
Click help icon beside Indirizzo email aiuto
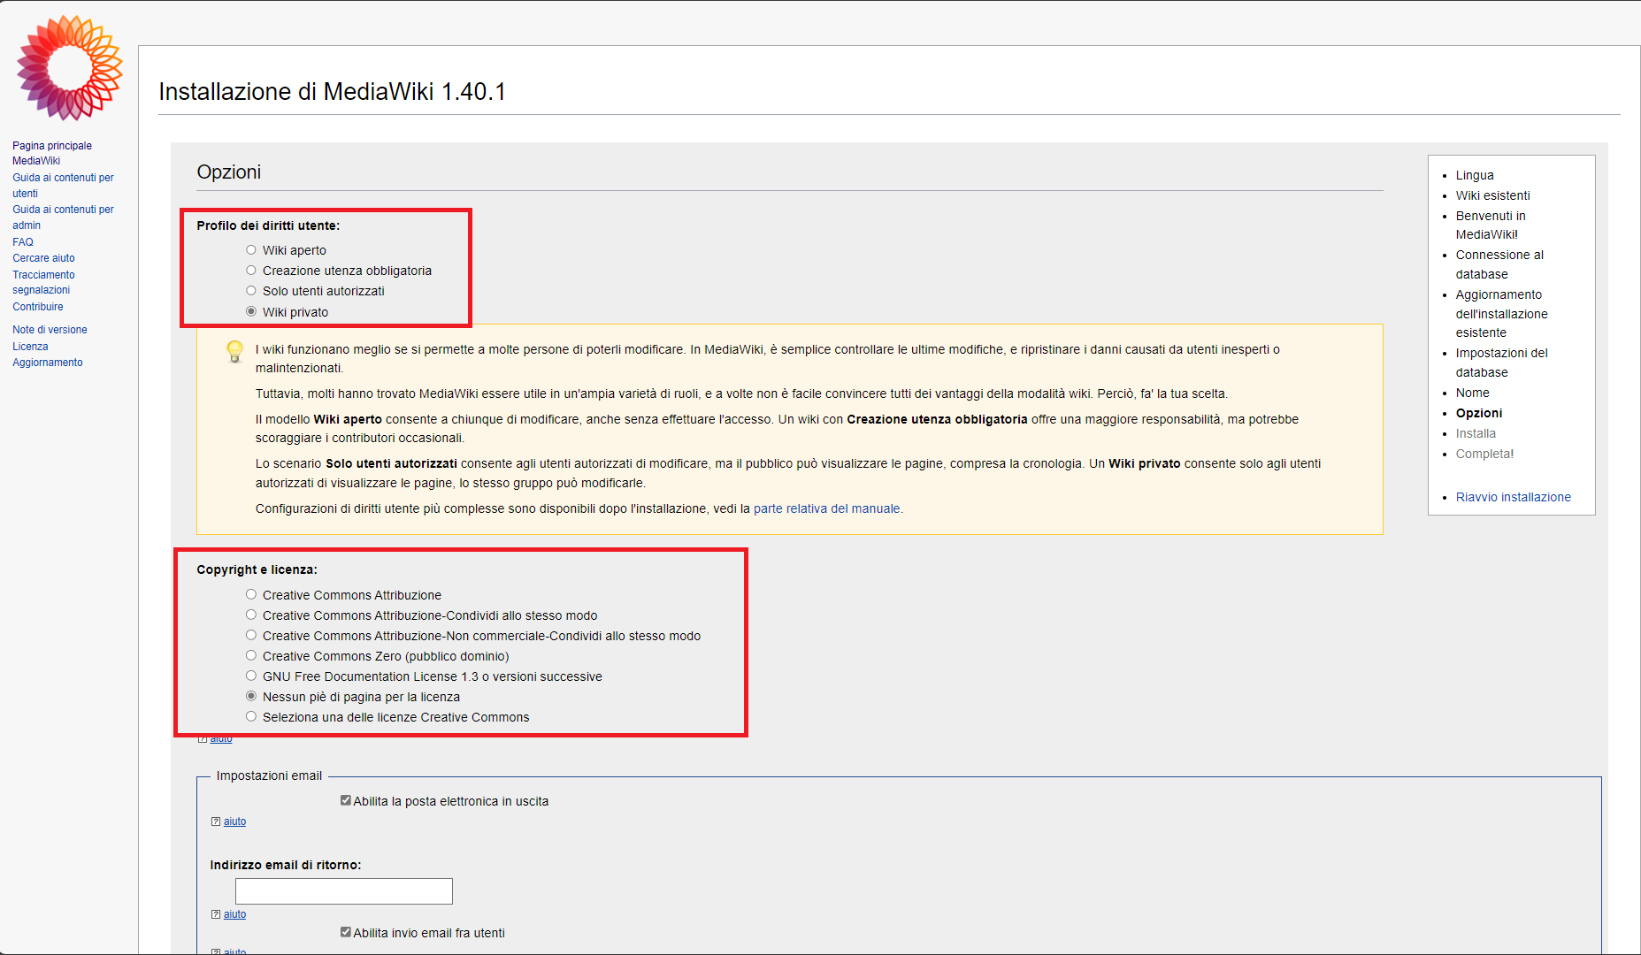[x=216, y=914]
